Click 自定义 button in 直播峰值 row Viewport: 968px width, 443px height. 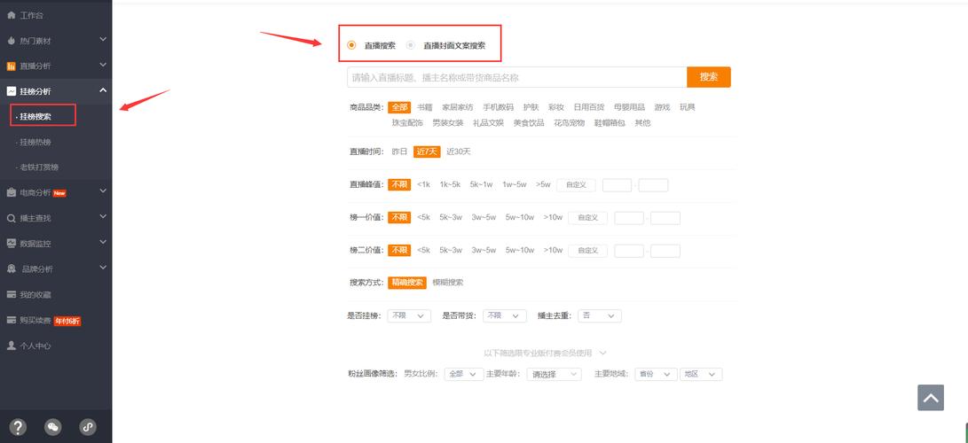tap(576, 185)
